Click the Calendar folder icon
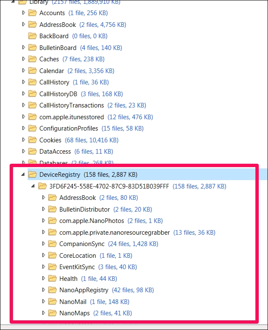The image size is (268, 330). coord(32,71)
